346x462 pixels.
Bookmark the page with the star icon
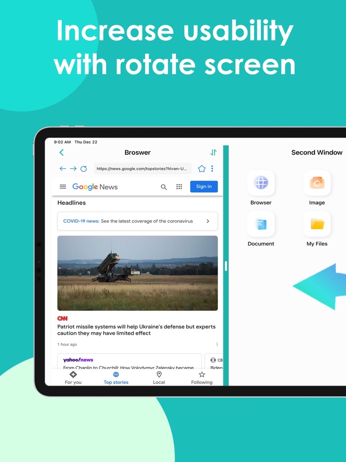pos(202,169)
